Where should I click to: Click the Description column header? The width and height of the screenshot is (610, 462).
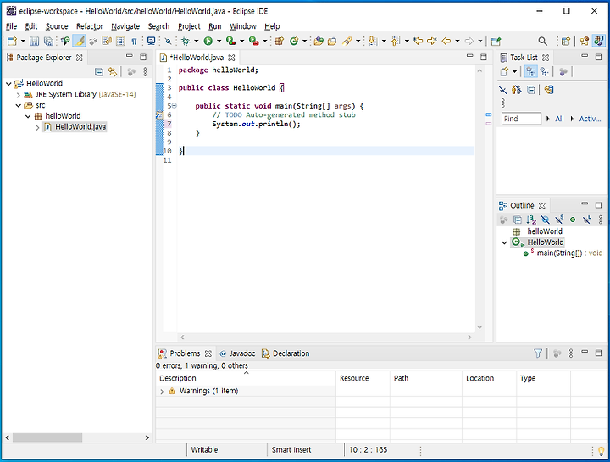pos(246,378)
